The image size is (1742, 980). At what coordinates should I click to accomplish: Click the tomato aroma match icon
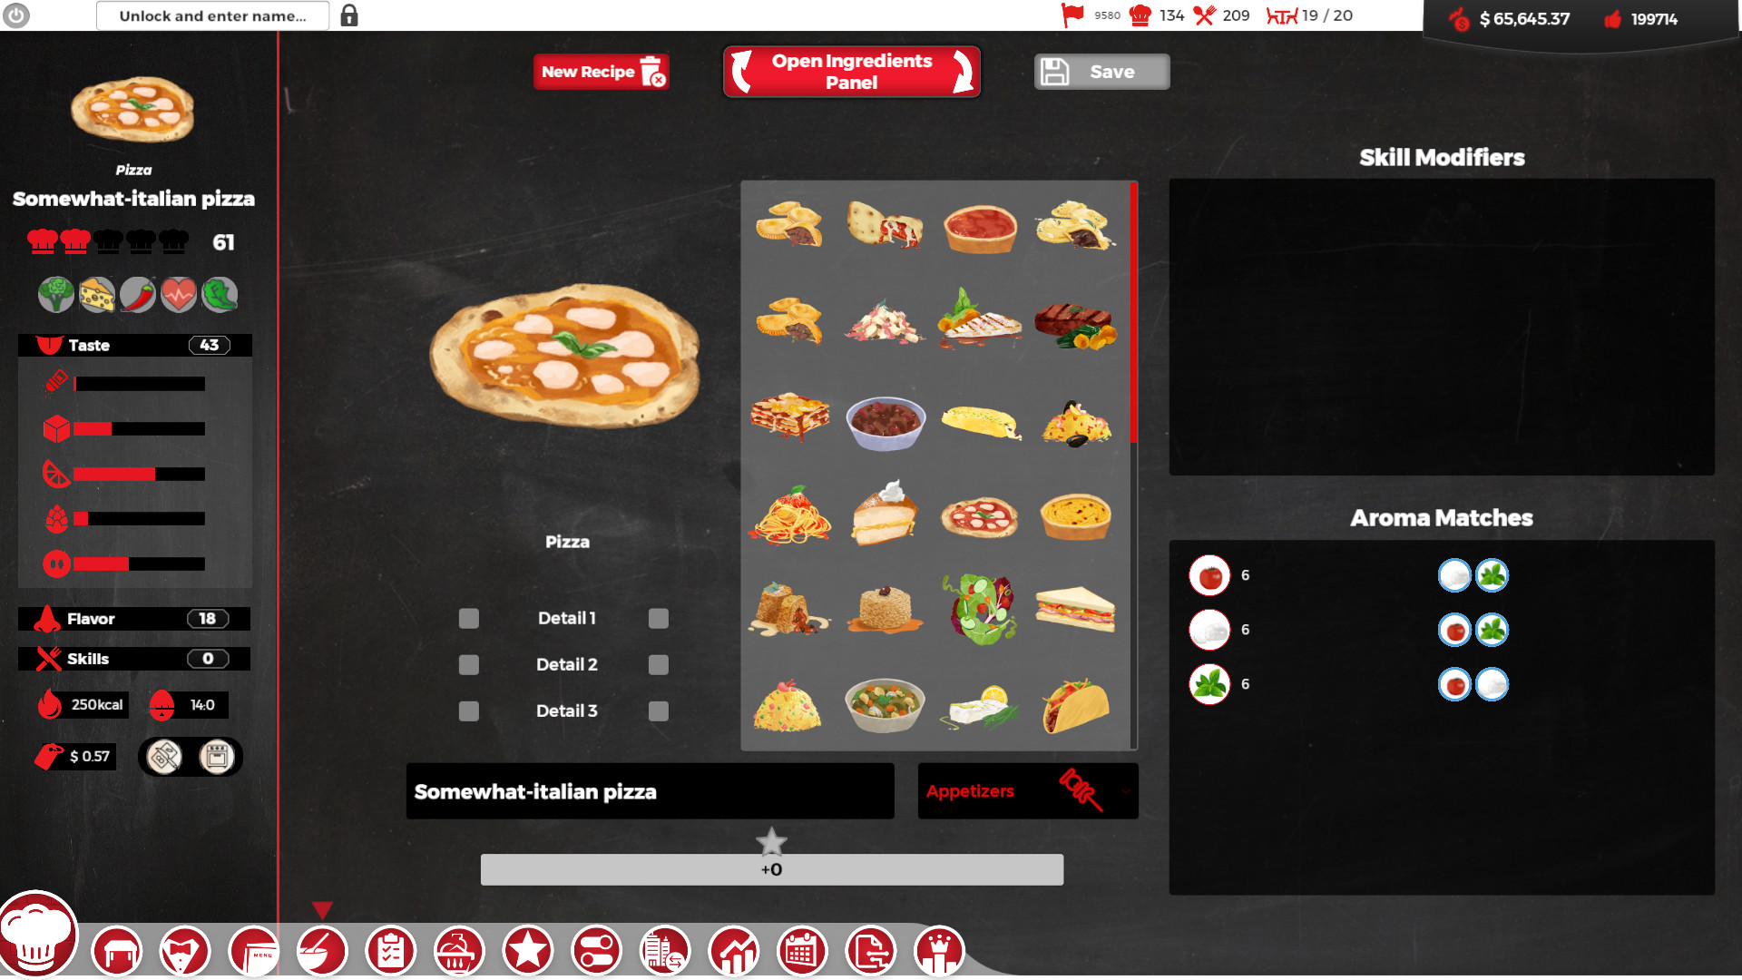tap(1209, 575)
